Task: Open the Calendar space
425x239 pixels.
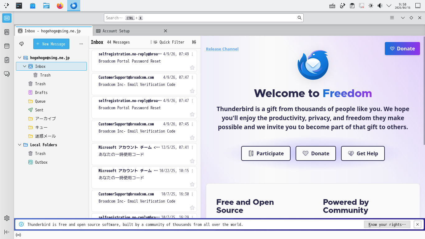Action: click(7, 46)
